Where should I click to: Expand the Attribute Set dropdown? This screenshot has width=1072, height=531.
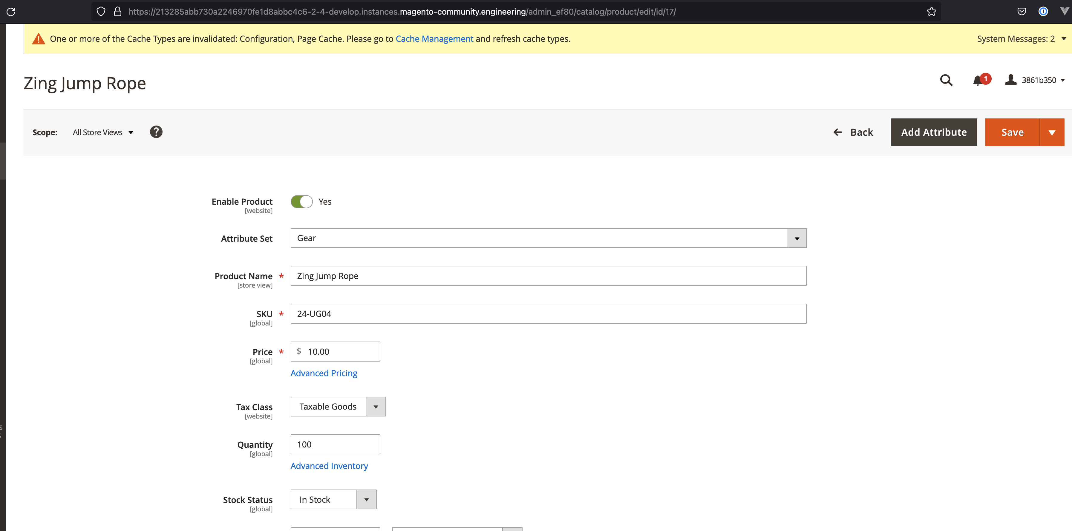[797, 238]
